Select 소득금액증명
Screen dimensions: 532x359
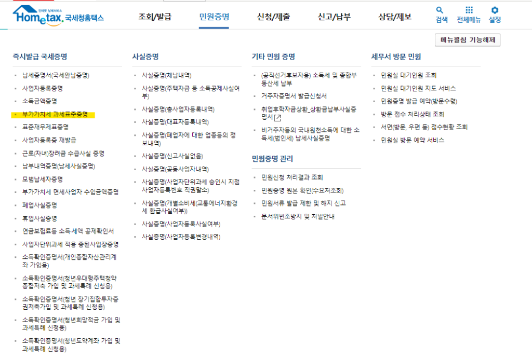tap(39, 101)
